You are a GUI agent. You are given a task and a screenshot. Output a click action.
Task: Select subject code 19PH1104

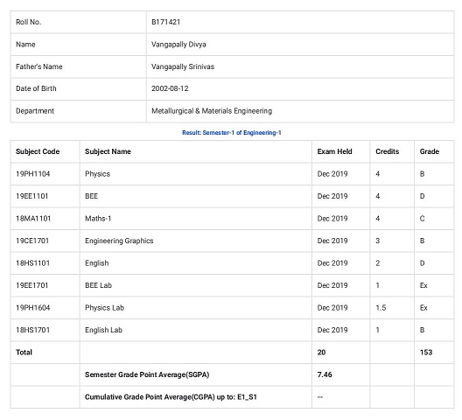click(32, 174)
